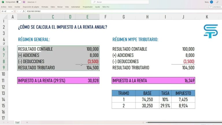Switch to the Datos ribbon tab
This screenshot has height=125, width=222.
(53, 7)
